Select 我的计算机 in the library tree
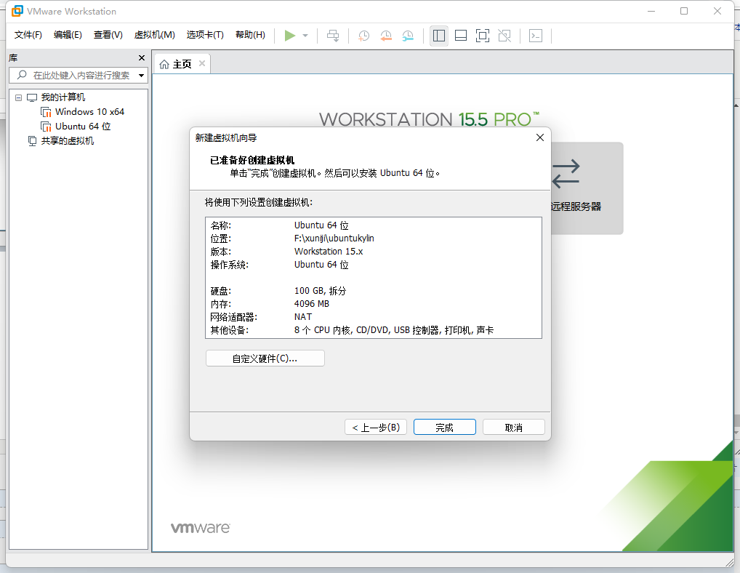 [63, 97]
